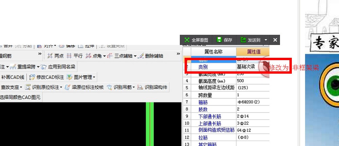Screen dimensions: 339x146
Task: Open the 点角 axis dropdown
Action: click(105, 56)
